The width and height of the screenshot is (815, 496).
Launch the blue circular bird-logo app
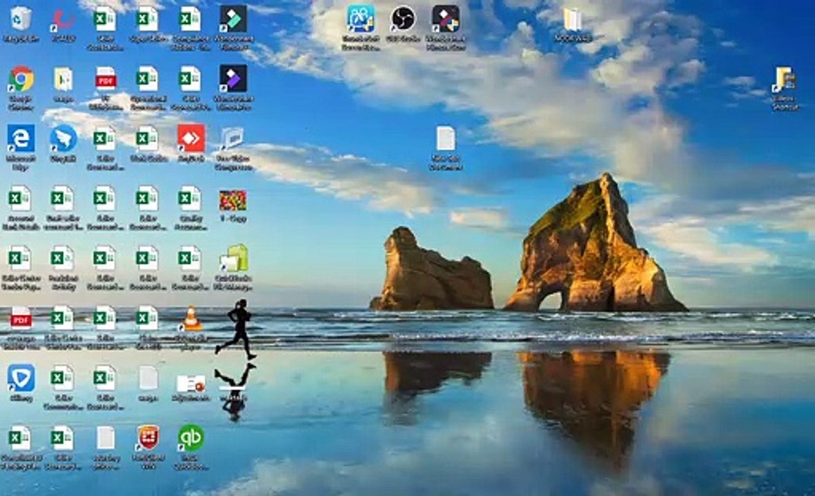click(x=63, y=138)
